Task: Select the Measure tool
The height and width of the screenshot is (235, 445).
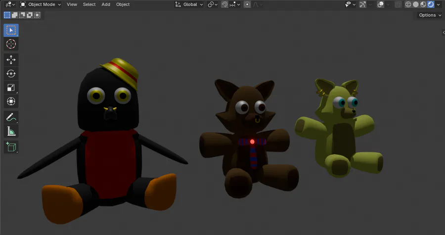Action: pos(11,131)
